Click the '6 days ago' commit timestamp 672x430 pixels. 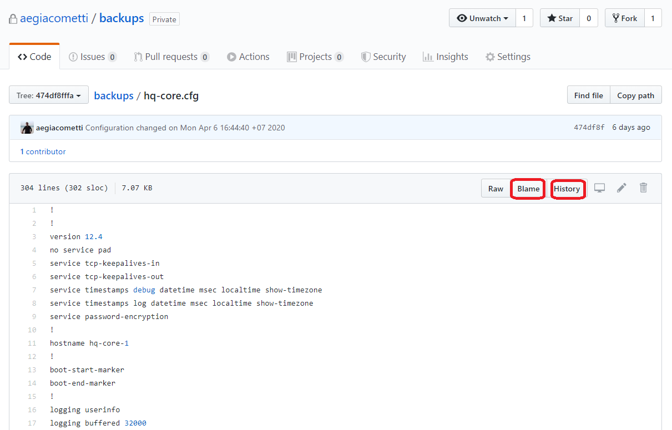(x=631, y=128)
